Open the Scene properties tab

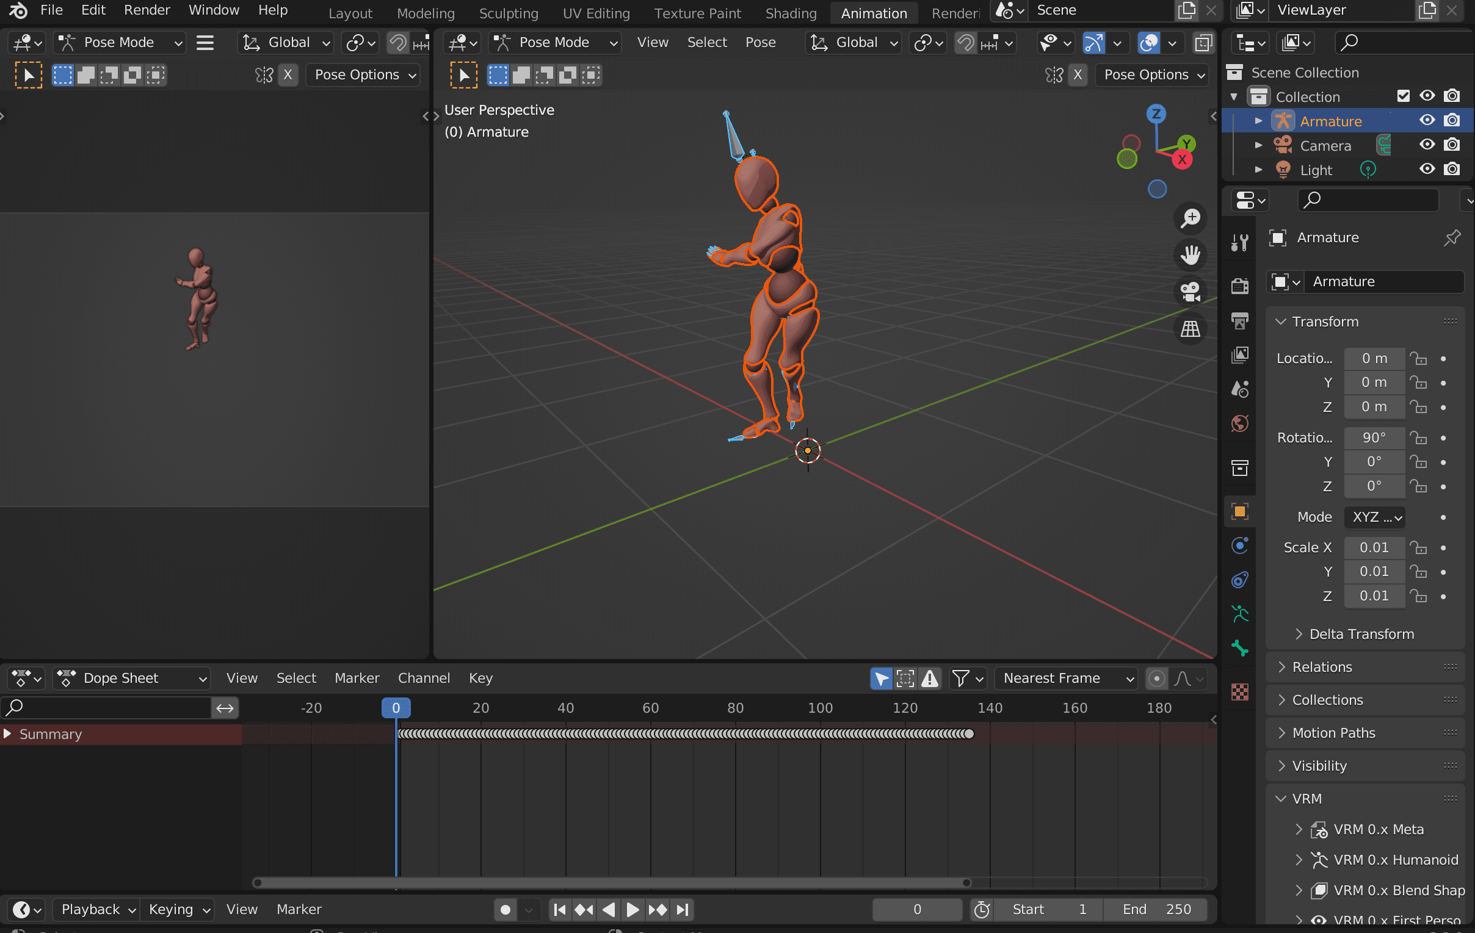click(1240, 389)
